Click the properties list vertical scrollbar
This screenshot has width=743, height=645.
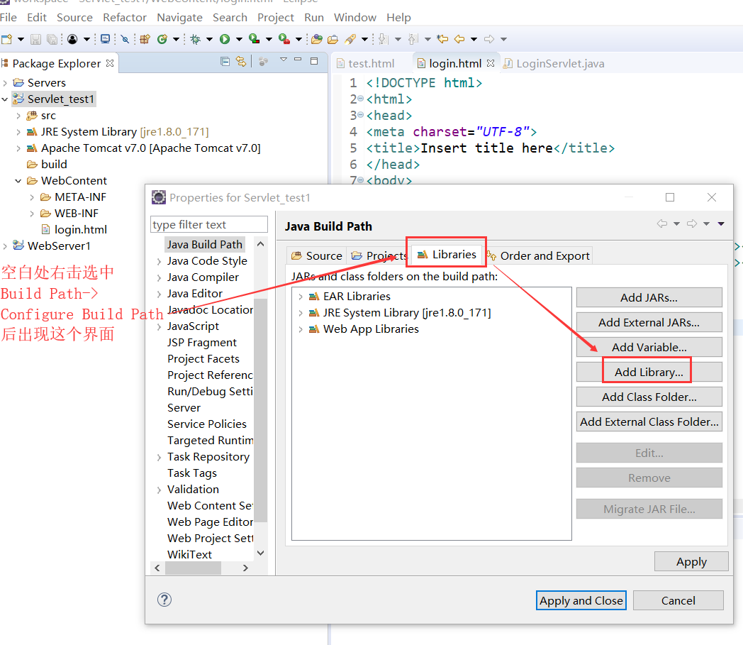(261, 409)
